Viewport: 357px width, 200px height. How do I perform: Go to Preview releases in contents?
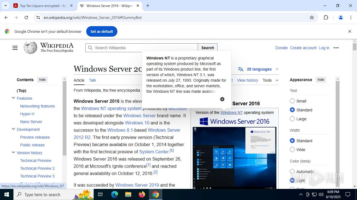(35, 137)
